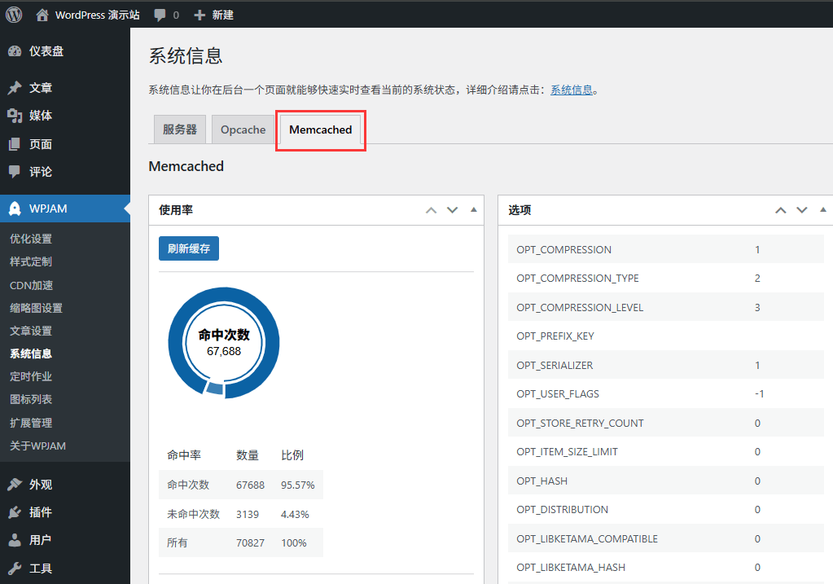Image resolution: width=833 pixels, height=584 pixels.
Task: Click the WordPress logo icon
Action: [x=14, y=15]
